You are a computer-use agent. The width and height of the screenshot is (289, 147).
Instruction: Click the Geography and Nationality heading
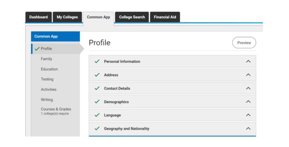pyautogui.click(x=127, y=129)
